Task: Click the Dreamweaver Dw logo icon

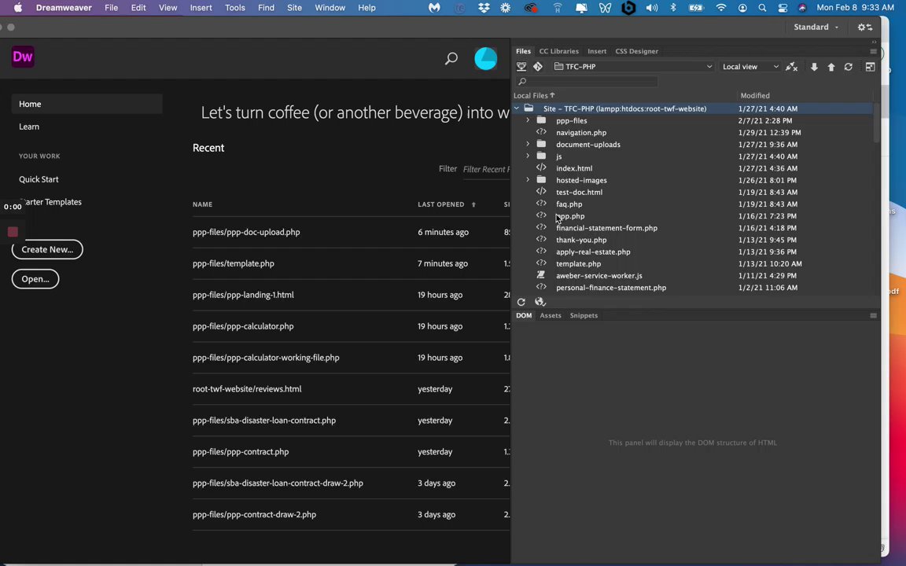Action: (x=23, y=57)
